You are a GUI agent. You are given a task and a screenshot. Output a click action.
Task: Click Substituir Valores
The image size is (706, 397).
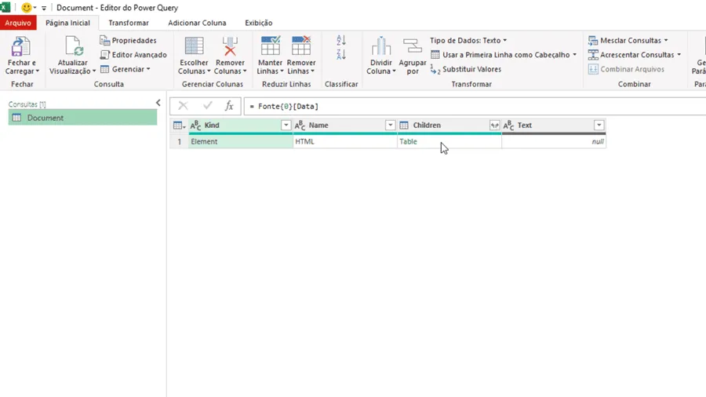point(465,69)
